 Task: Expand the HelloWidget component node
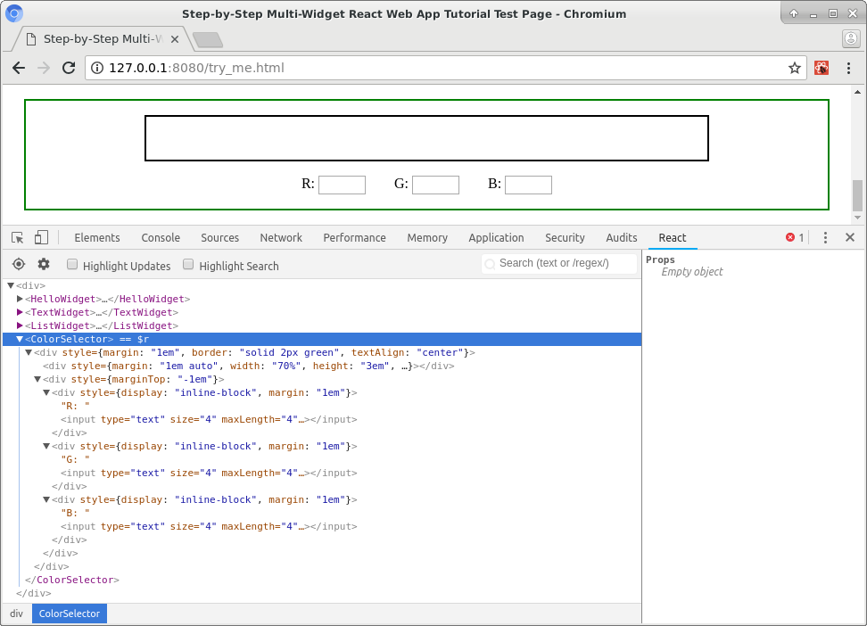tap(19, 299)
